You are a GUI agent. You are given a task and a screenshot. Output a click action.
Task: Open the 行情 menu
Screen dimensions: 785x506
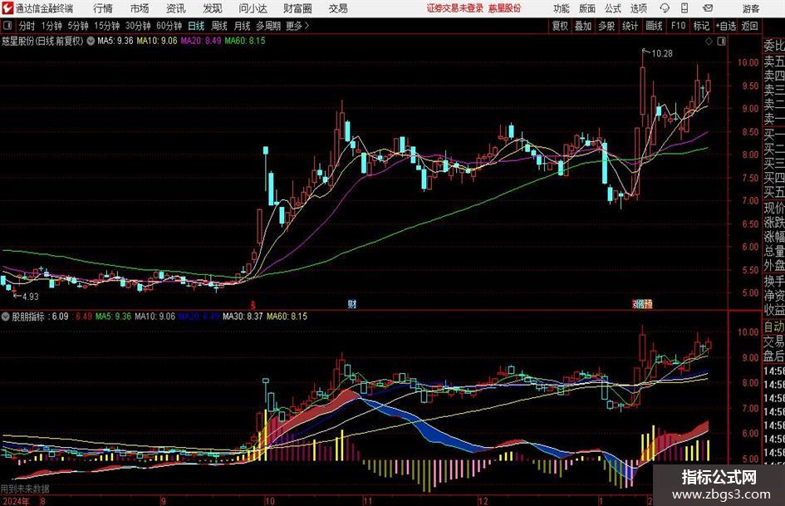[103, 8]
